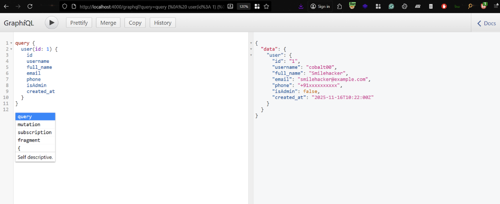Click the .GIT extension icon
Screen dimensions: 500x204
pos(418,6)
